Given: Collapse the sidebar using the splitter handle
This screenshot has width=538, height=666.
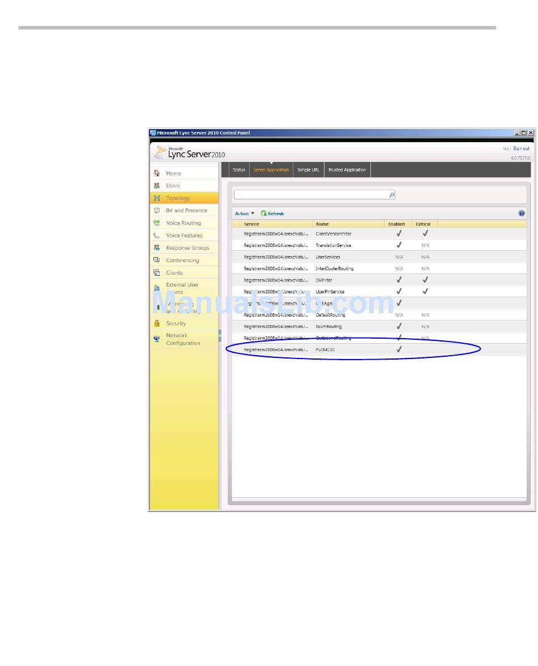Looking at the screenshot, I should coord(220,335).
